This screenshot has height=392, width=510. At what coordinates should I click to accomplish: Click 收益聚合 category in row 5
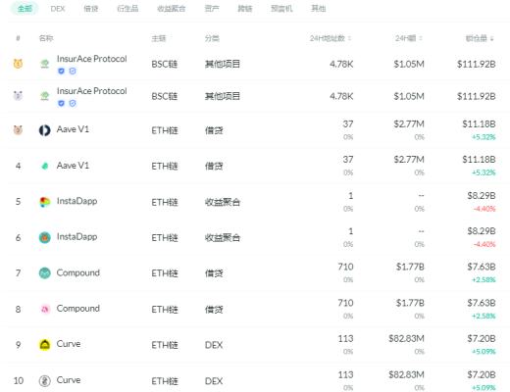[x=223, y=202]
